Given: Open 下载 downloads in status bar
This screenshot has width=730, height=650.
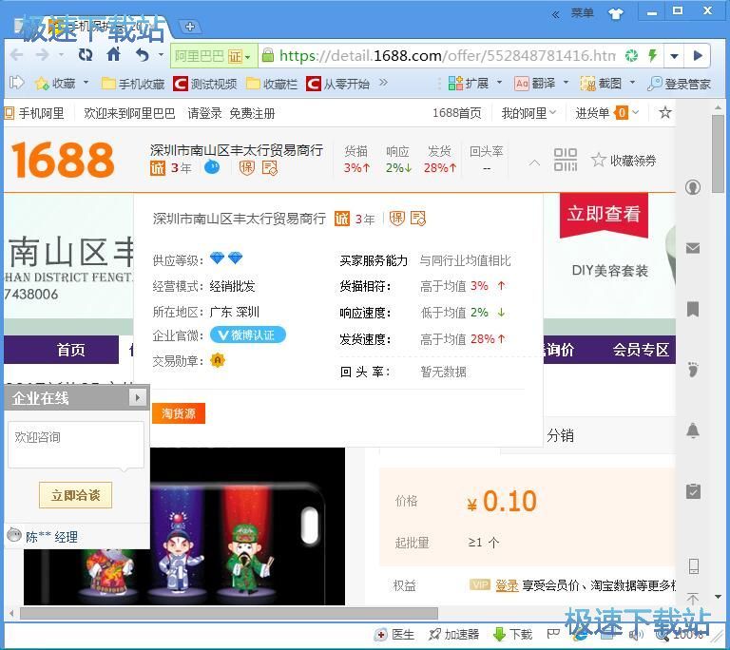Looking at the screenshot, I should tap(512, 634).
